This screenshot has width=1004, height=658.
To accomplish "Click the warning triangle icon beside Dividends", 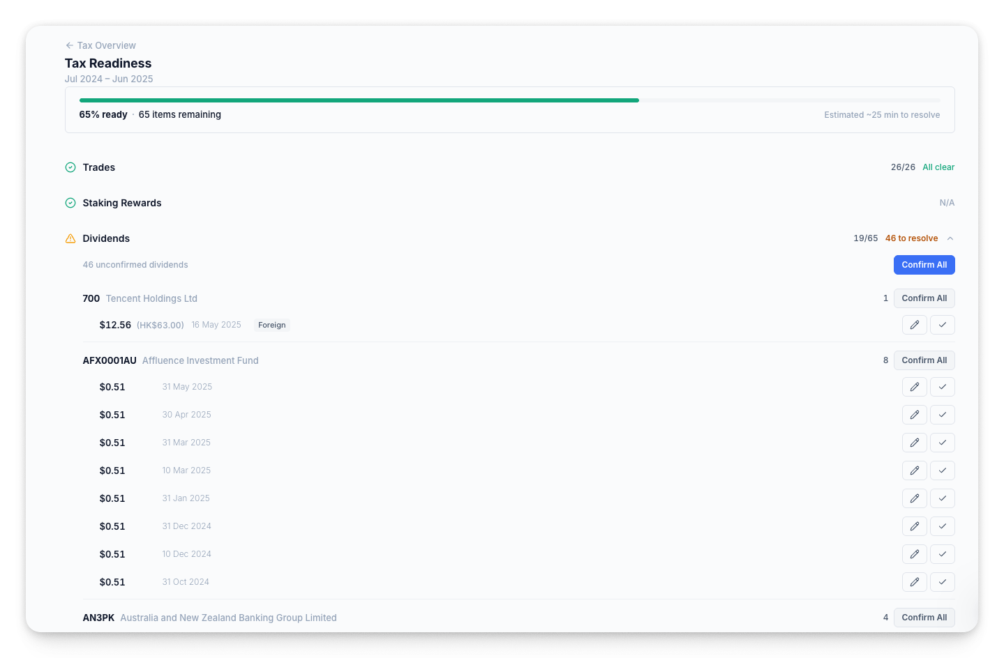I will pos(70,238).
